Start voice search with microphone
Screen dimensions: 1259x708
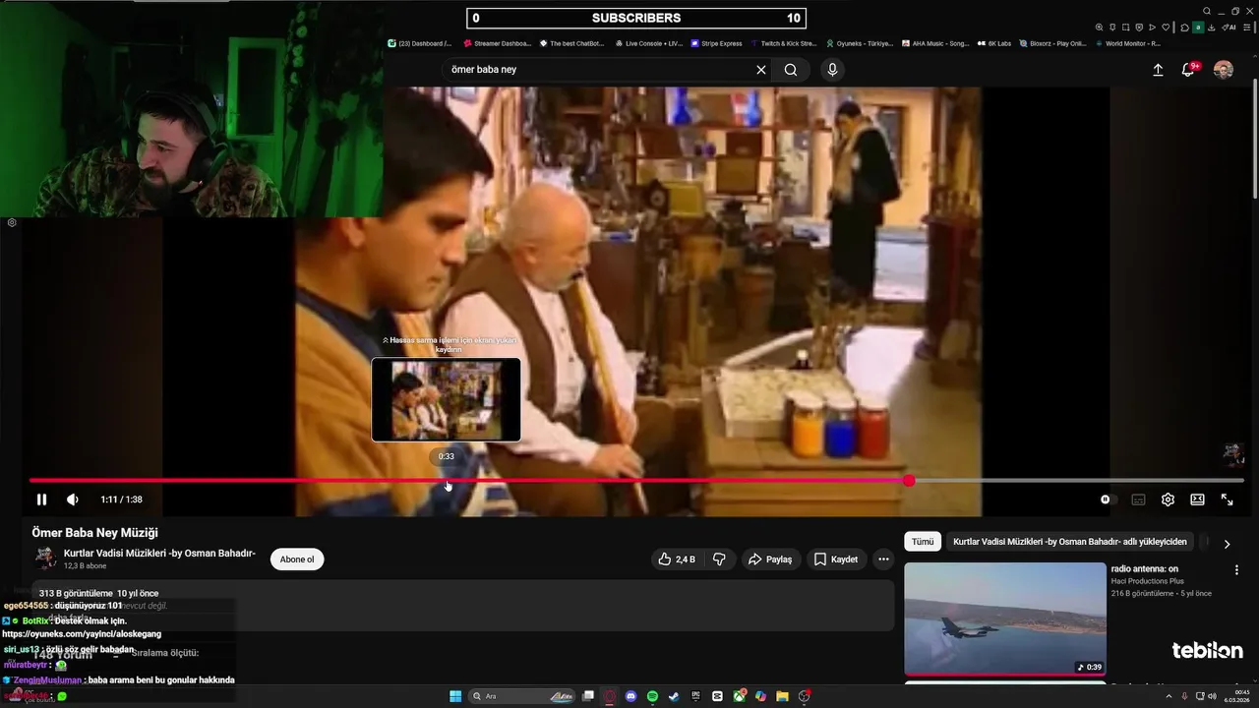click(832, 70)
